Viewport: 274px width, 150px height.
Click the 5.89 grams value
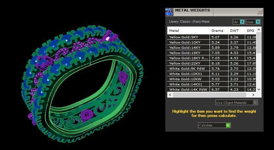[215, 47]
